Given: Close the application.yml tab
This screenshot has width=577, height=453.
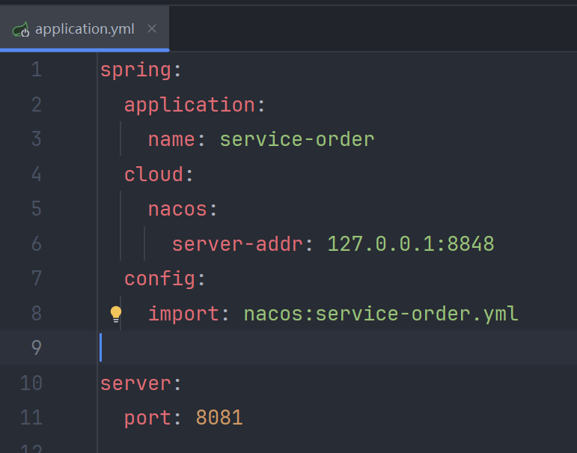Looking at the screenshot, I should pyautogui.click(x=152, y=28).
